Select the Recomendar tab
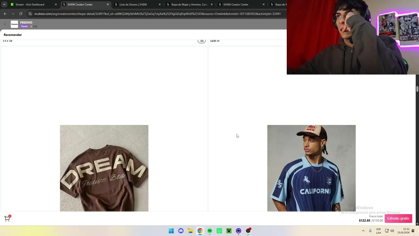This screenshot has width=419, height=236. coord(13,35)
